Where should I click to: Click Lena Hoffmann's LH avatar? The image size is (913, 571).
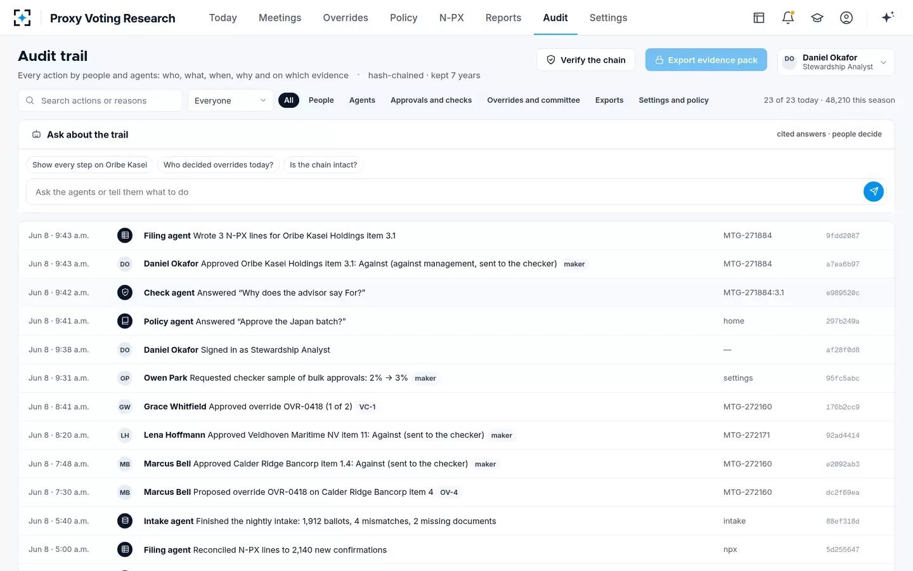coord(125,435)
